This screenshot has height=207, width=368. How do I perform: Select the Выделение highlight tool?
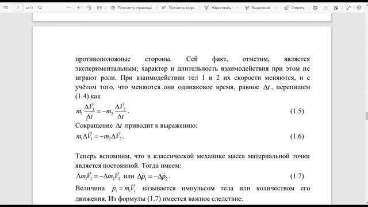point(258,7)
